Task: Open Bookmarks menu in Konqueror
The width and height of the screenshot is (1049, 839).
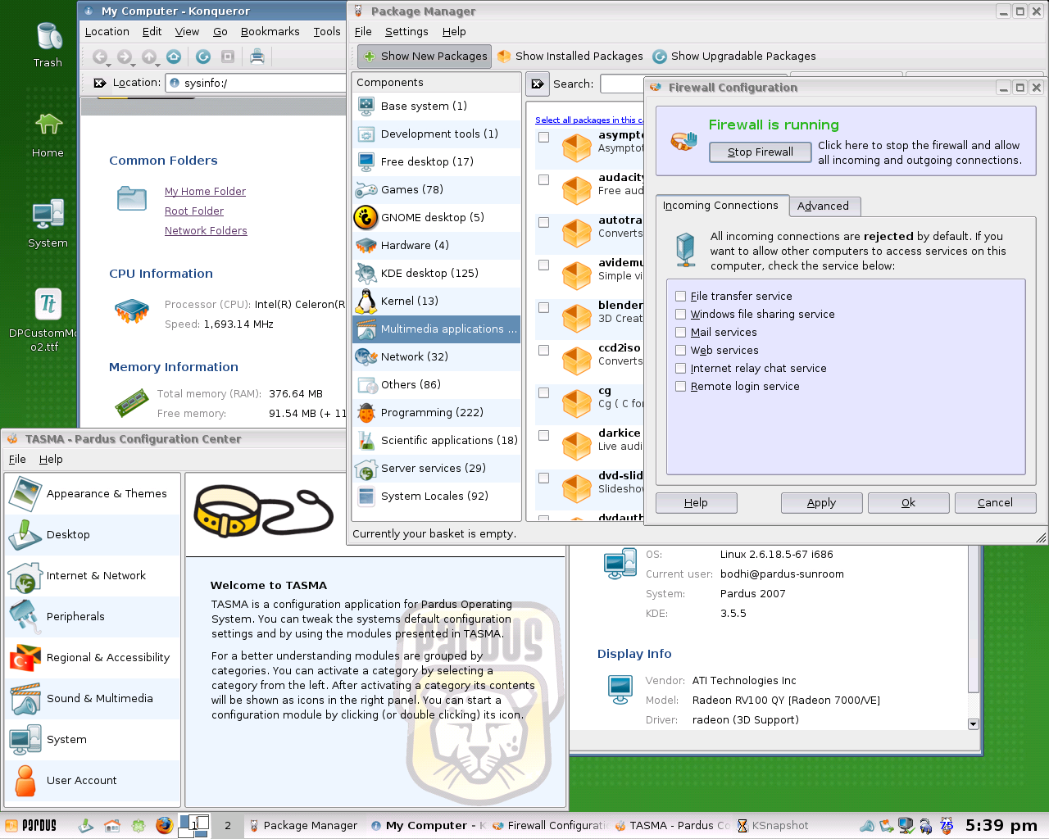Action: [x=270, y=32]
